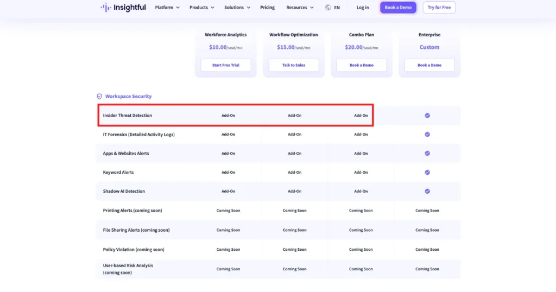Click Enterprise checkmark for Keyword Alerts

pyautogui.click(x=427, y=172)
